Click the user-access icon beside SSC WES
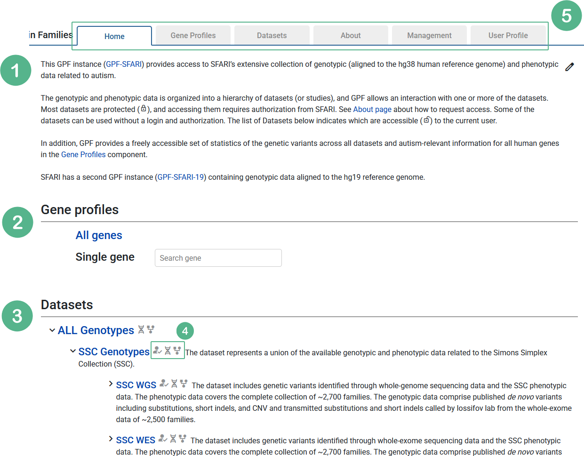This screenshot has width=584, height=456. (163, 439)
